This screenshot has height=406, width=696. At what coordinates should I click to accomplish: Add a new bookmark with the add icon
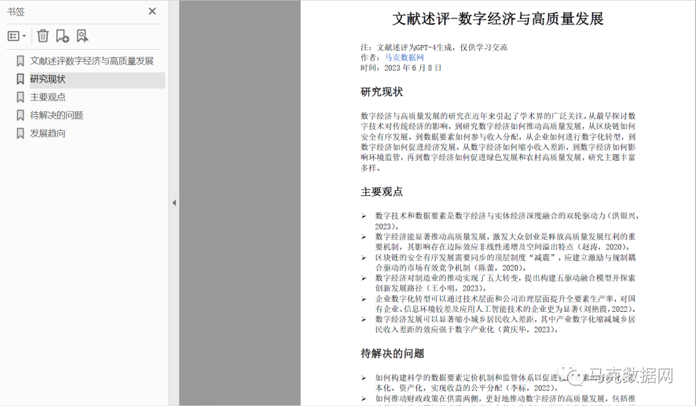point(62,36)
